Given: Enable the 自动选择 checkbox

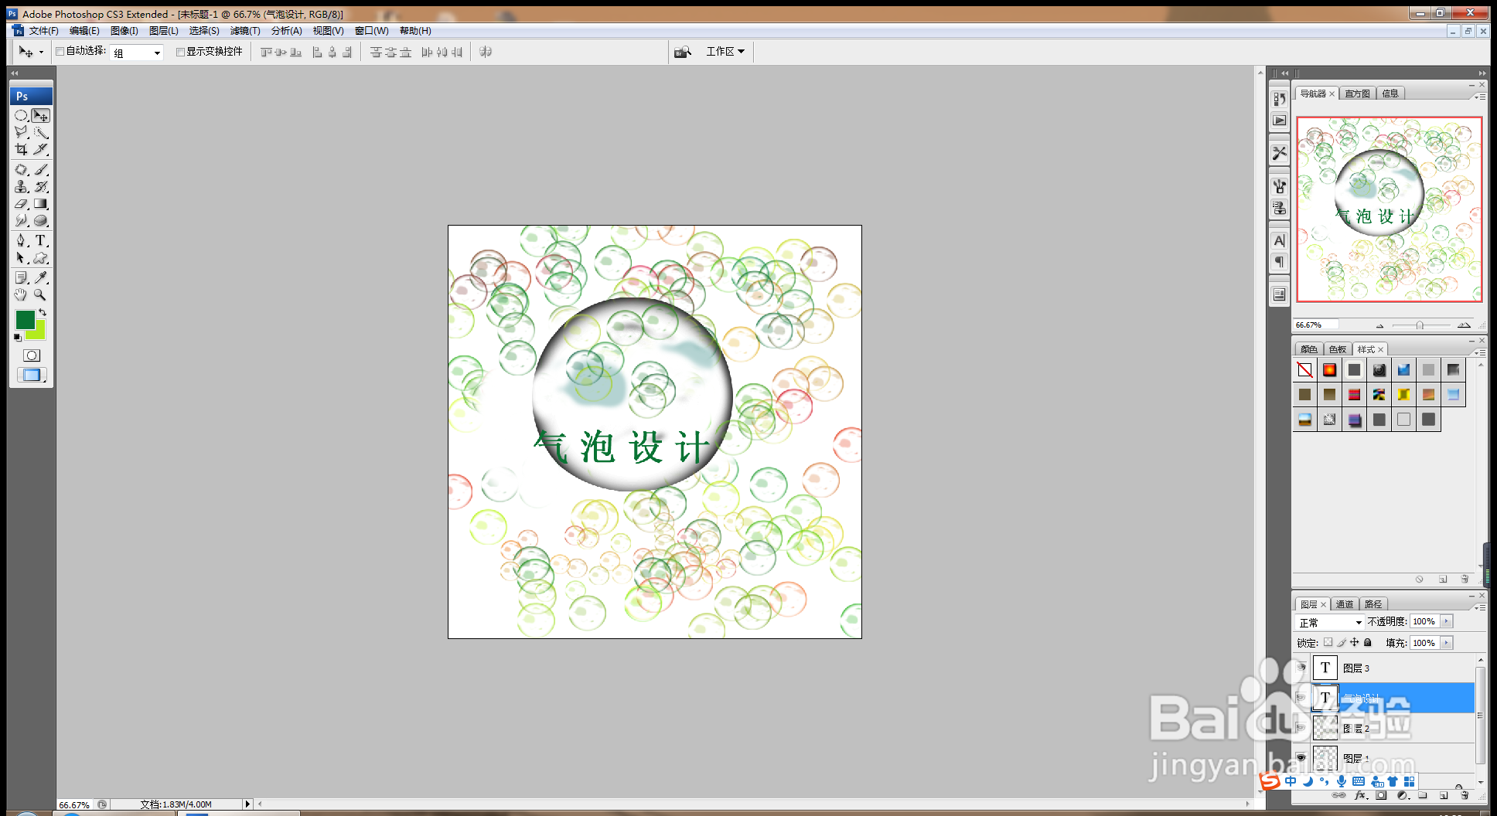Looking at the screenshot, I should [x=60, y=52].
